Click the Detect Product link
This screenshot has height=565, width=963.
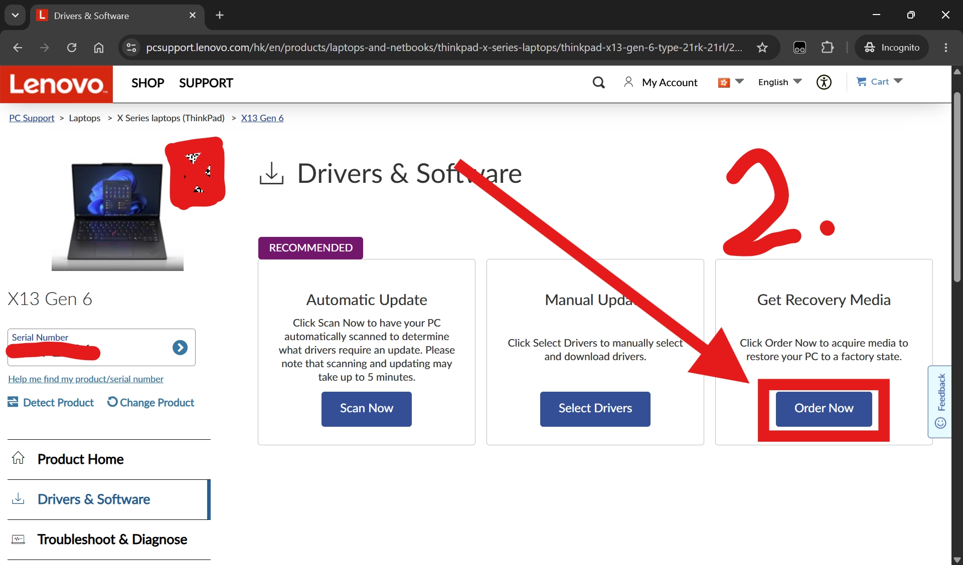(x=51, y=403)
